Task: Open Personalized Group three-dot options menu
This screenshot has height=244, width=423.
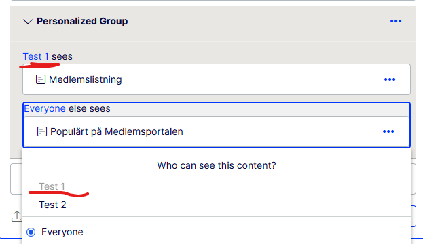Action: coord(396,21)
